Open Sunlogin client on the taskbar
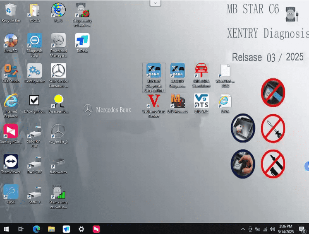This screenshot has width=309, height=234. click(x=96, y=229)
